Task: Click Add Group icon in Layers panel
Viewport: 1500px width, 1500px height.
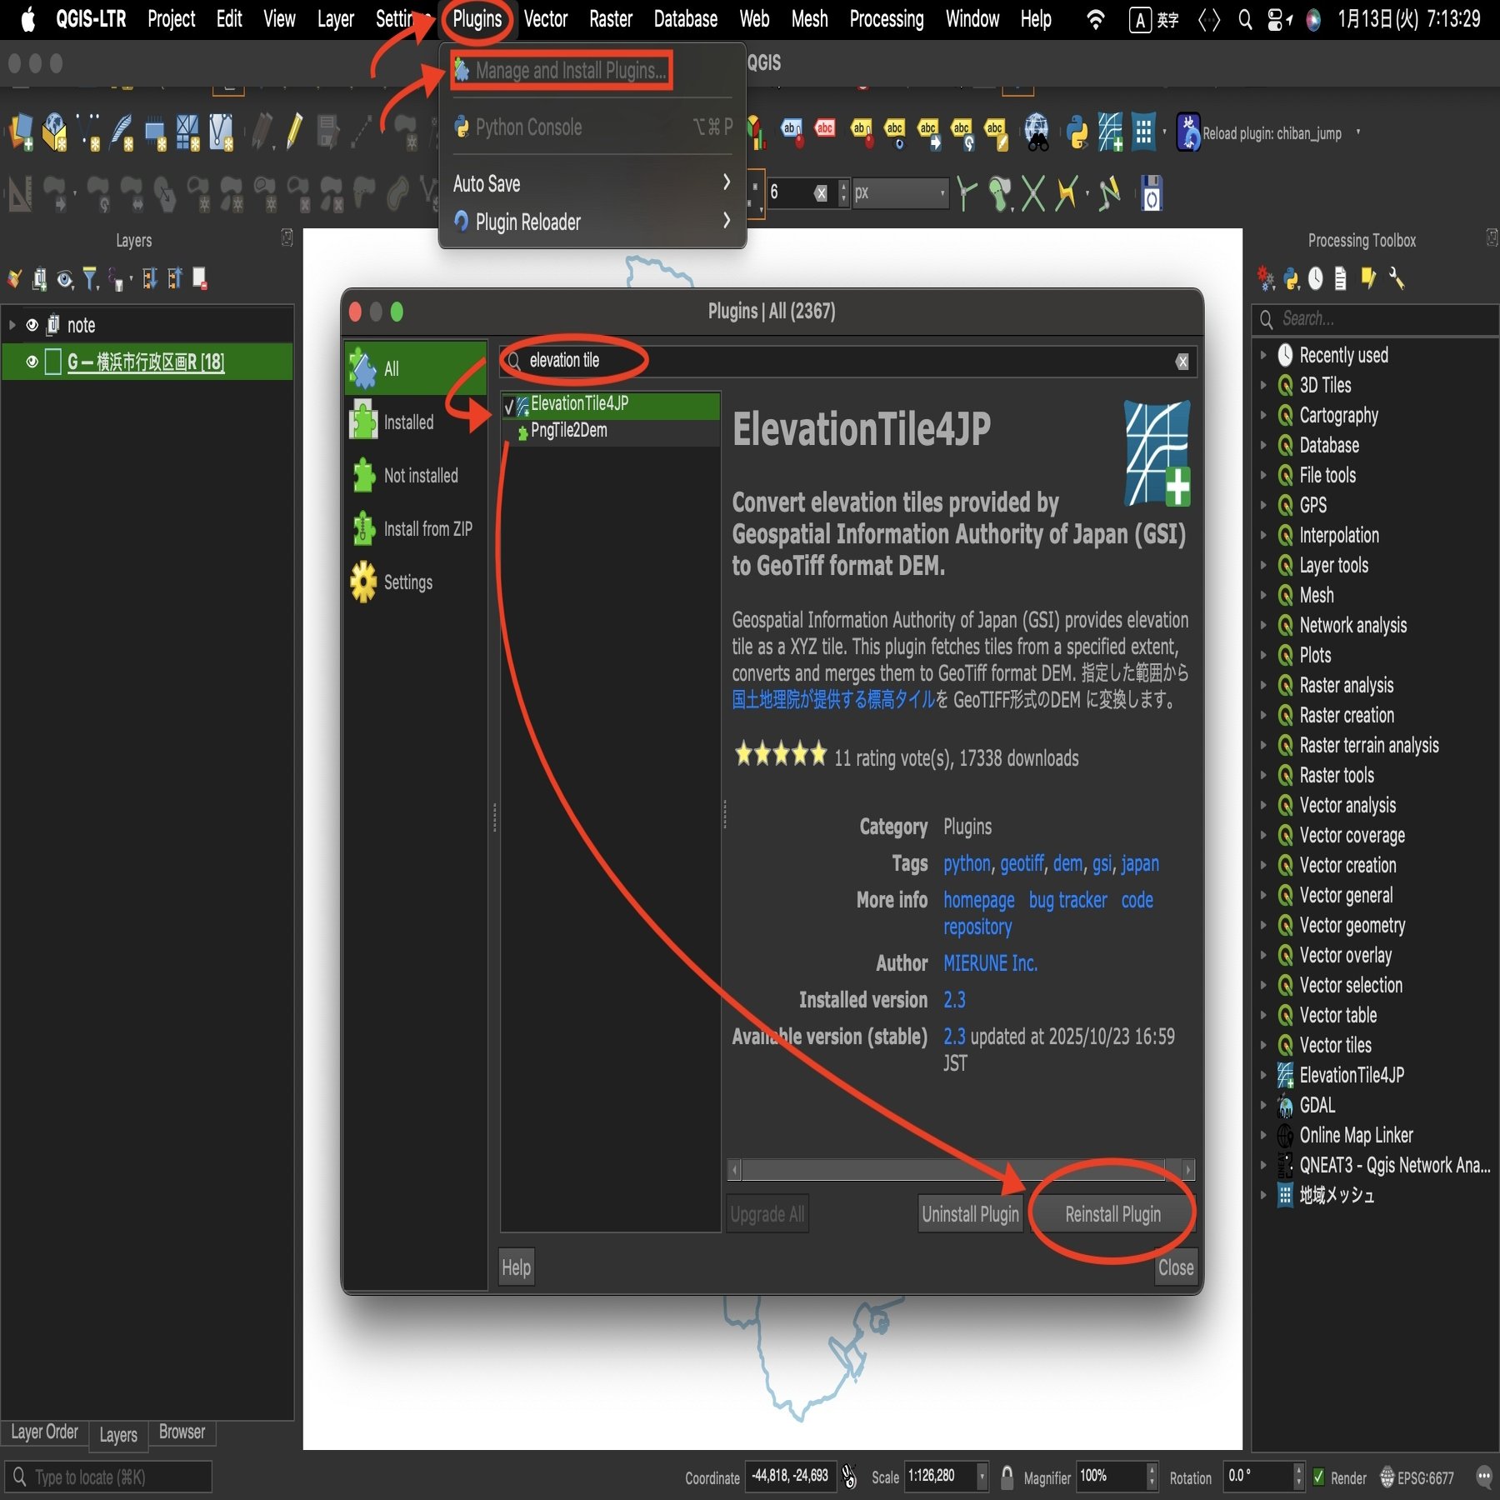Action: [39, 278]
